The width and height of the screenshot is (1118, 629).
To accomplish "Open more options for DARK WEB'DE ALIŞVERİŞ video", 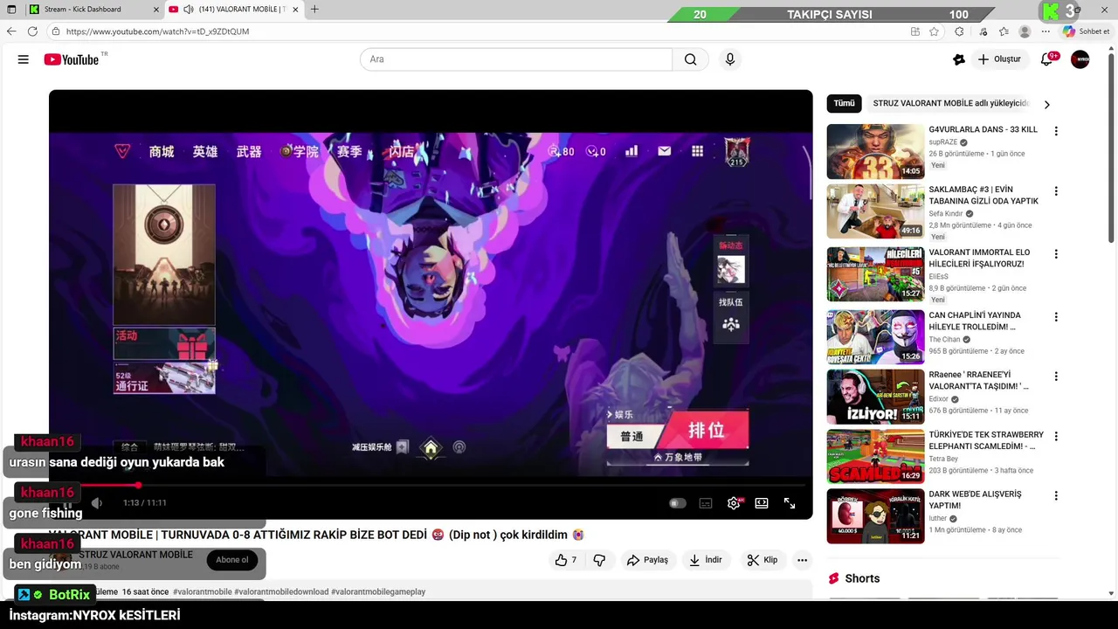I will [x=1056, y=495].
